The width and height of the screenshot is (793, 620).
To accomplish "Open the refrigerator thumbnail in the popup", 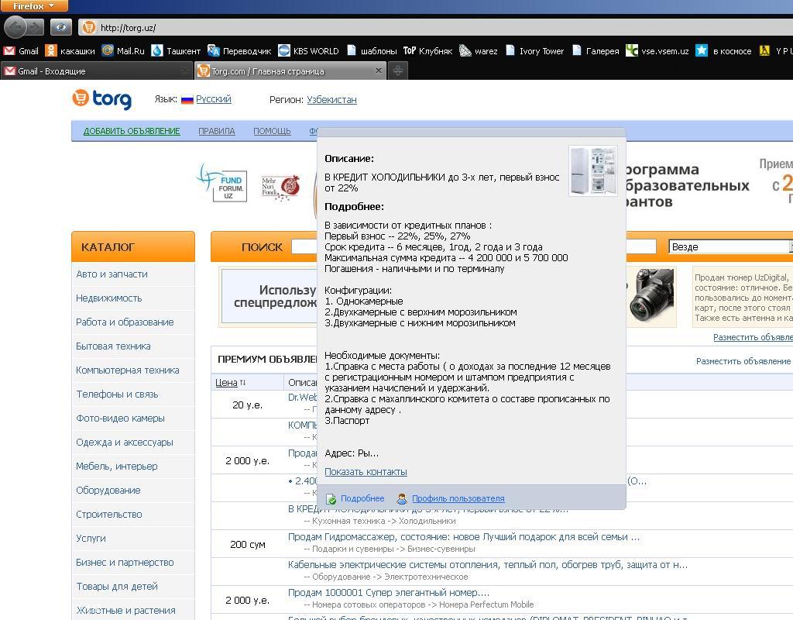I will (x=593, y=170).
